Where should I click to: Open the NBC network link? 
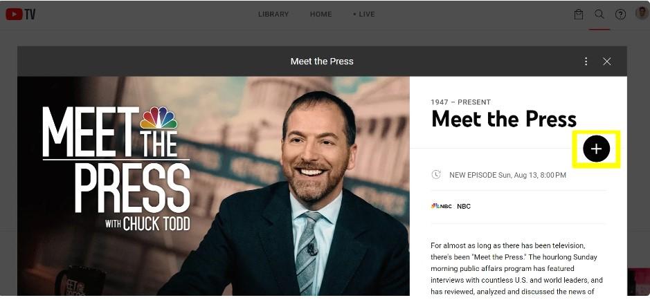coord(464,206)
